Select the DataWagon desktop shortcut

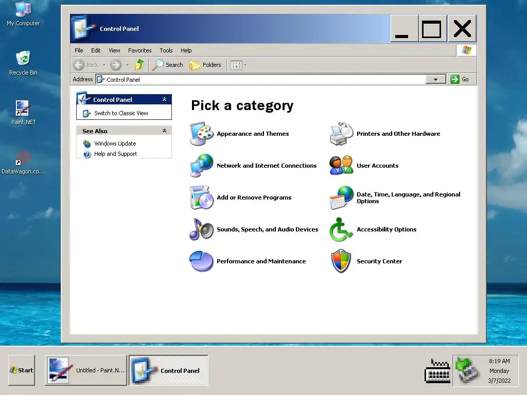pos(23,163)
